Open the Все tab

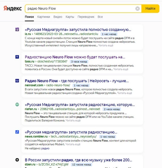tap(100, 17)
